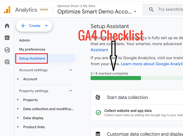The width and height of the screenshot is (183, 136).
Task: Open the Create button dropdown arrow
Action: (46, 26)
